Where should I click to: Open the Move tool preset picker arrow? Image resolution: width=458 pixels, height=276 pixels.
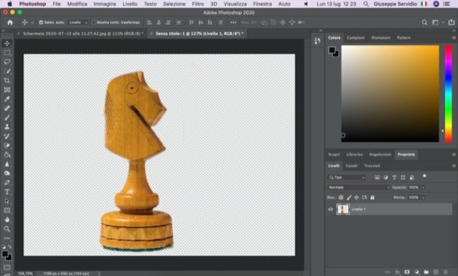coord(32,22)
